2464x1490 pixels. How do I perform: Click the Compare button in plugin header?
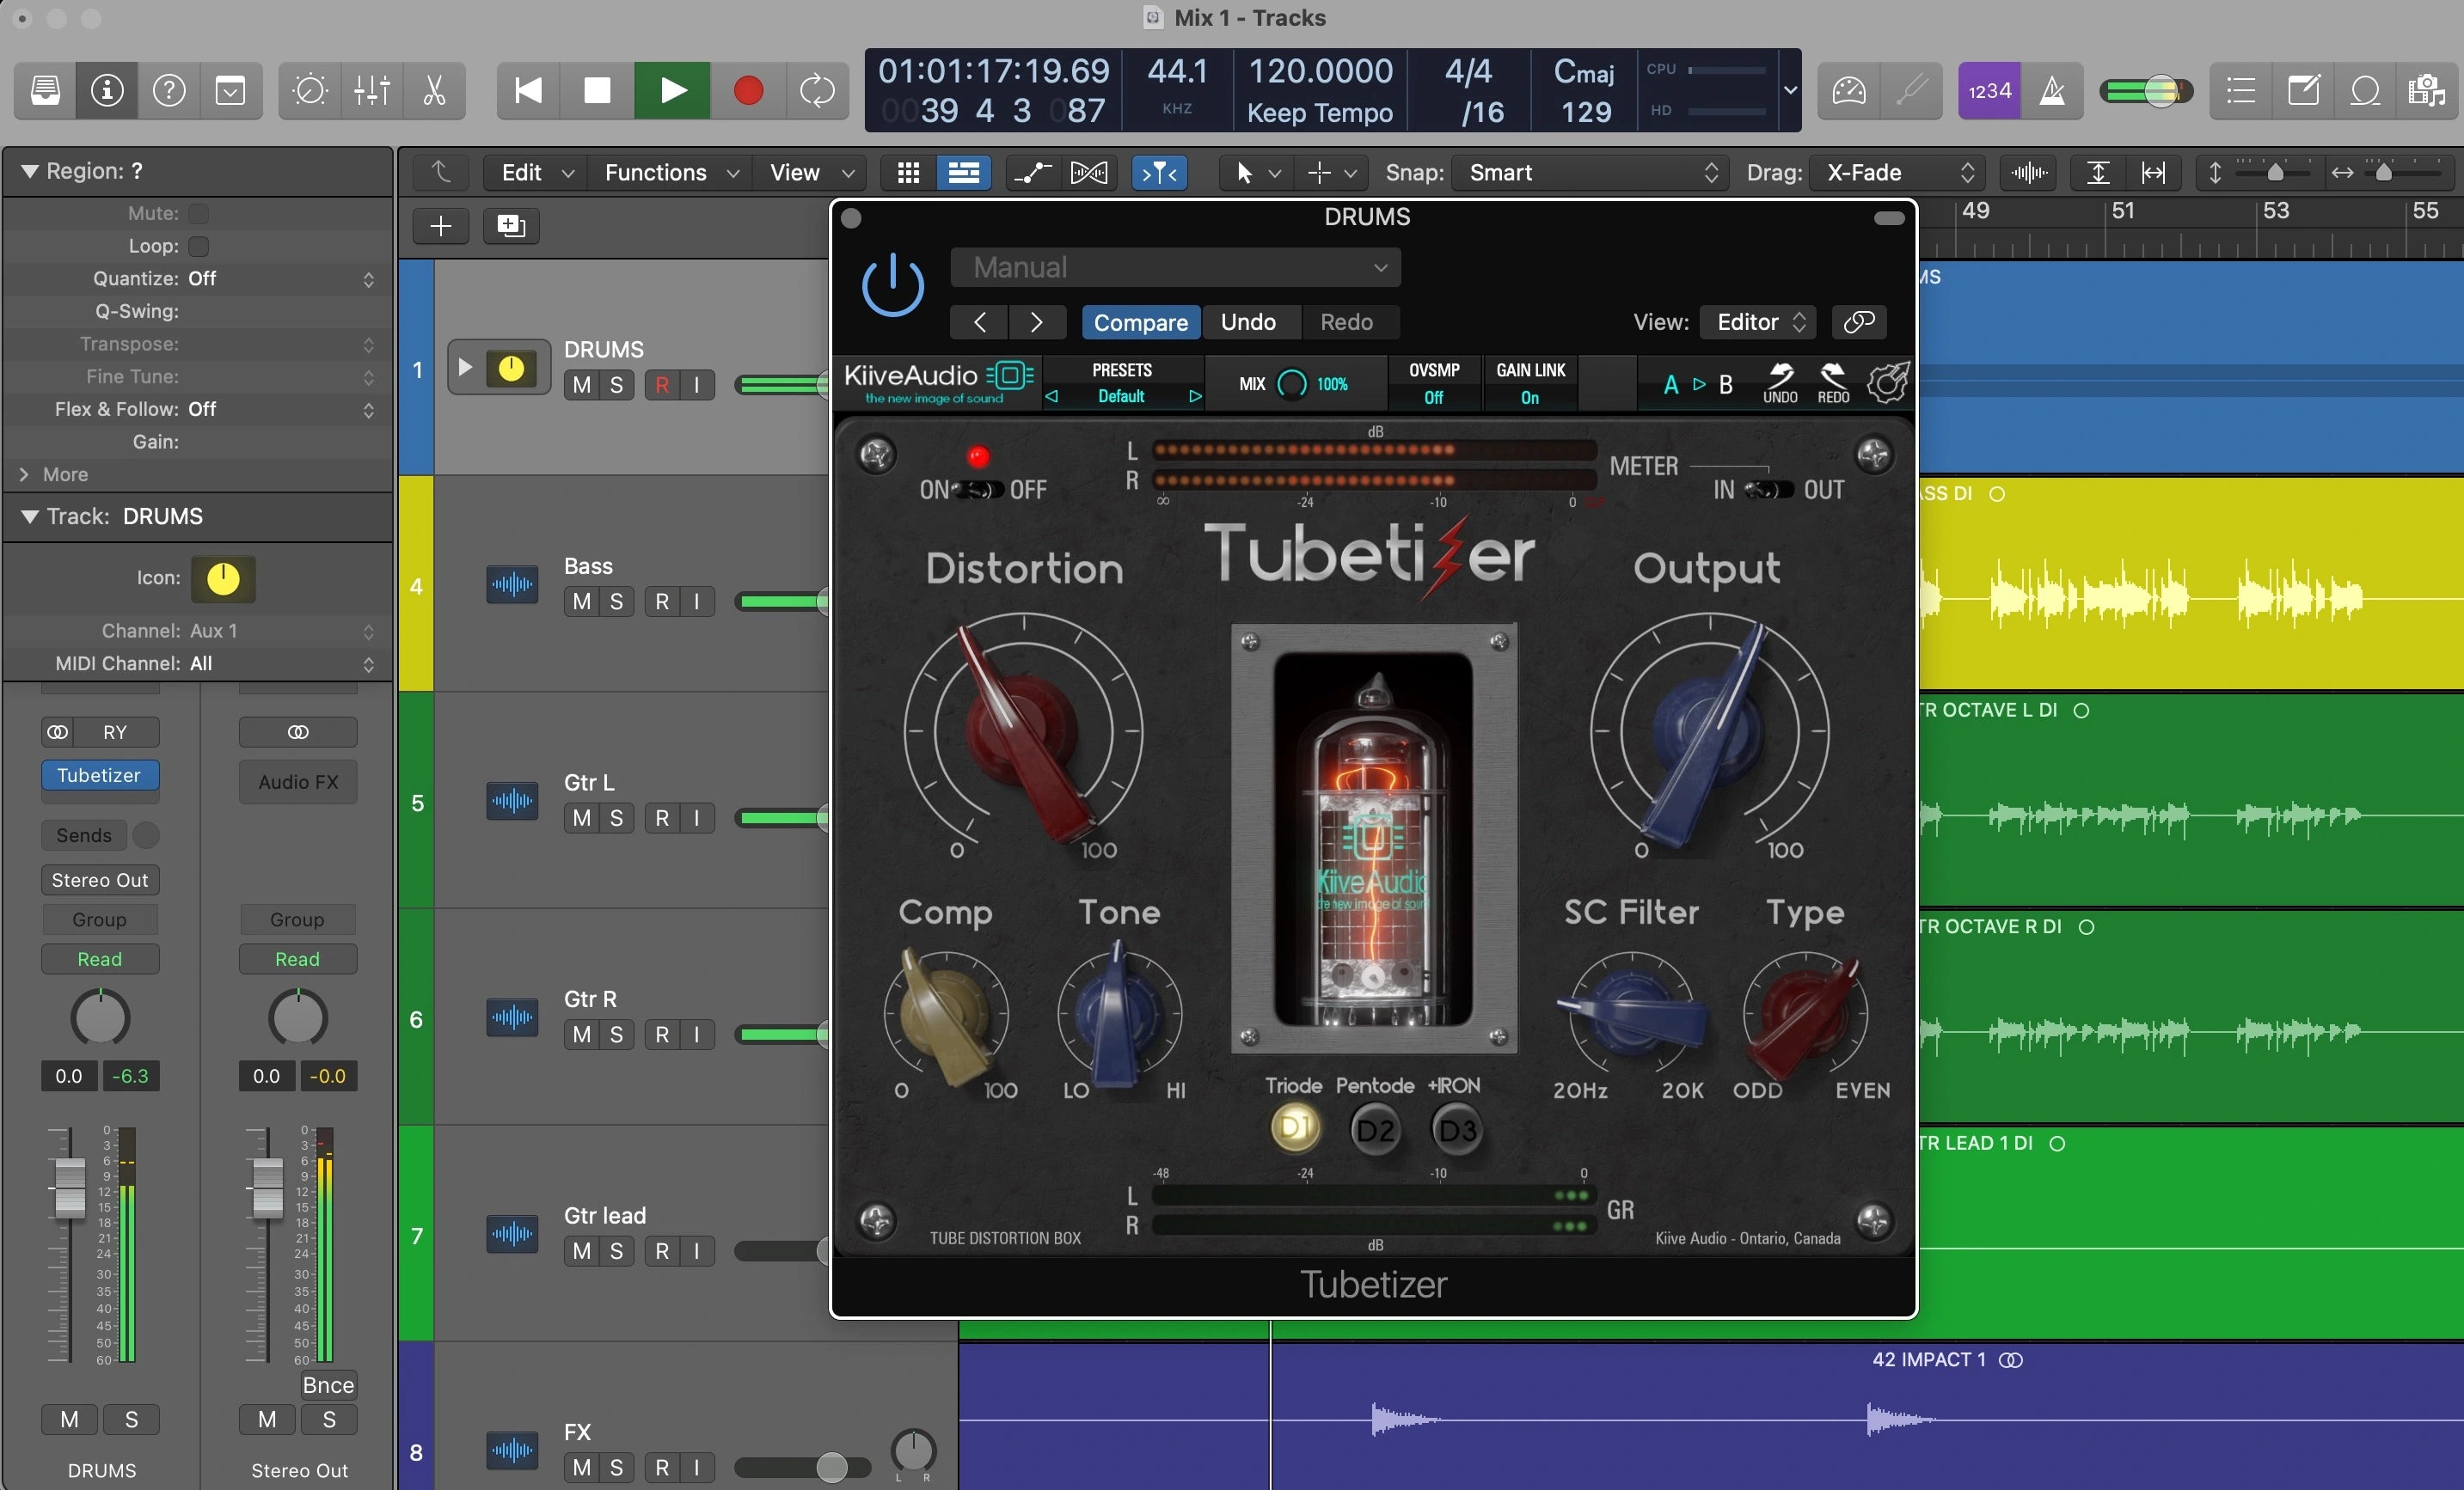tap(1140, 321)
